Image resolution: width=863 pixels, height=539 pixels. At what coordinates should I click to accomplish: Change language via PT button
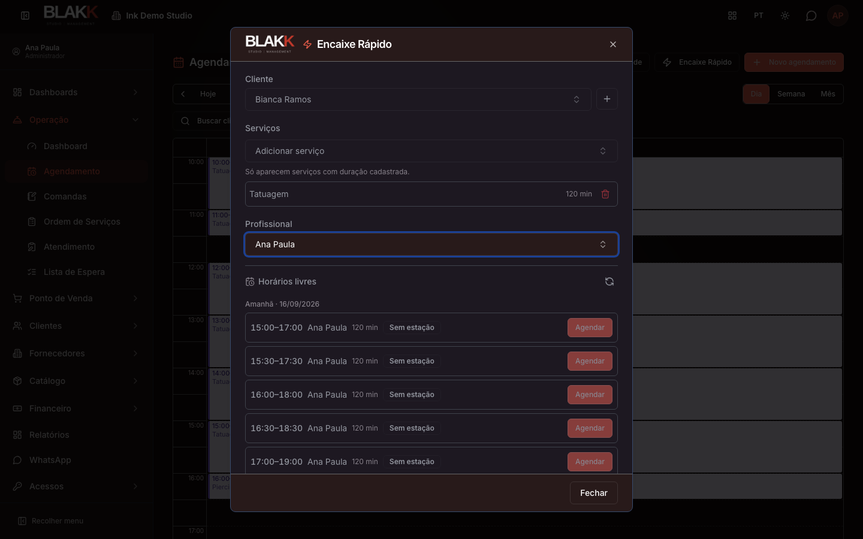pyautogui.click(x=759, y=16)
